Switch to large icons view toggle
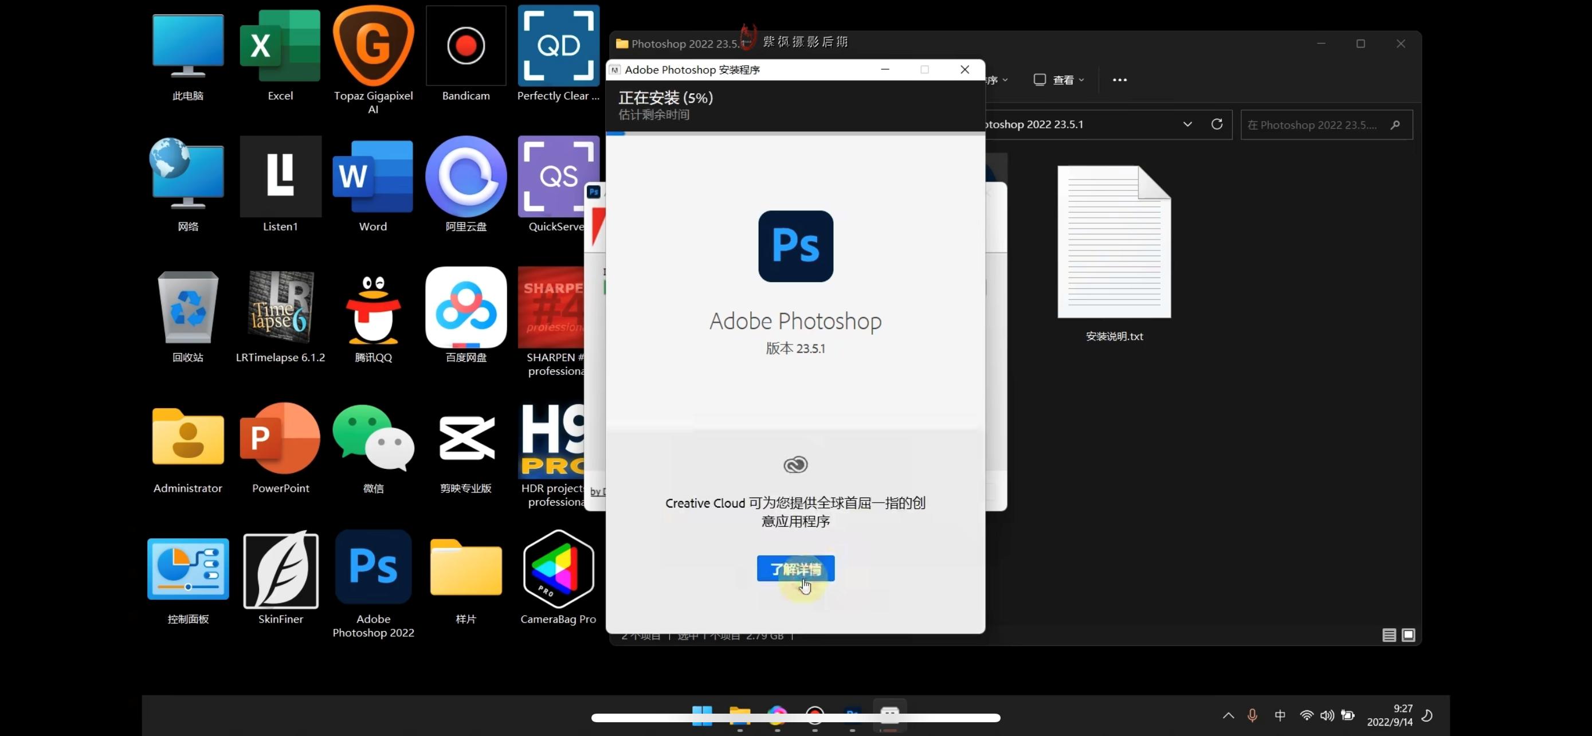The height and width of the screenshot is (736, 1592). [1408, 635]
